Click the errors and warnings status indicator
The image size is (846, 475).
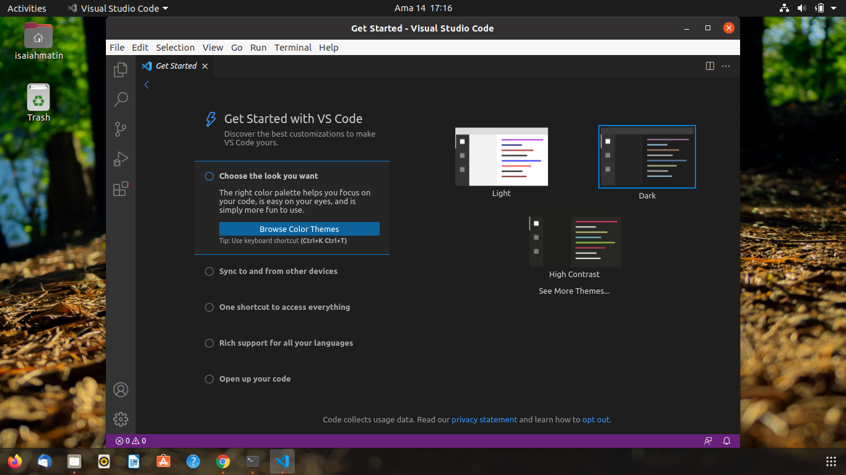[x=131, y=441]
